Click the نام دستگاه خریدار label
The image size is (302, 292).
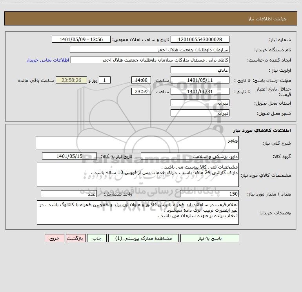[273, 50]
